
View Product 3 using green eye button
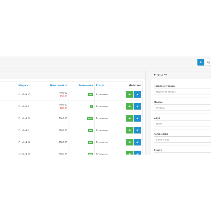[x=130, y=106]
